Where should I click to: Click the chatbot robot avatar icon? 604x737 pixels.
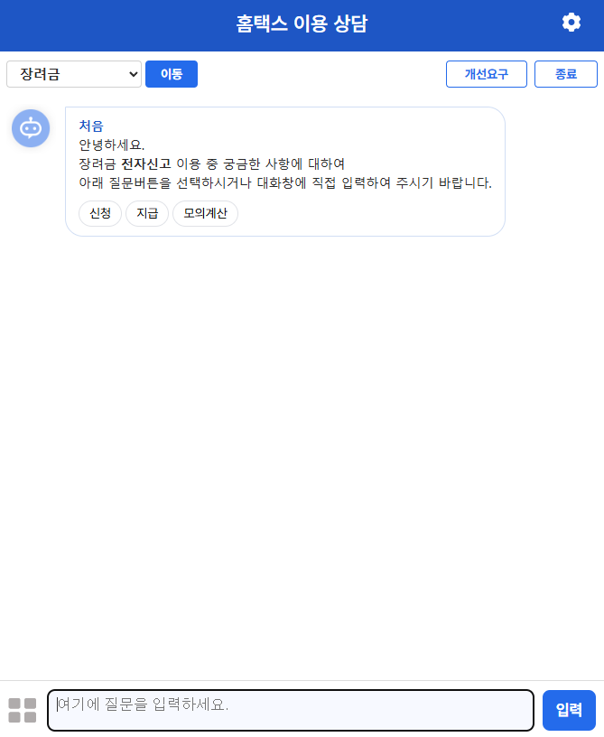[x=31, y=128]
